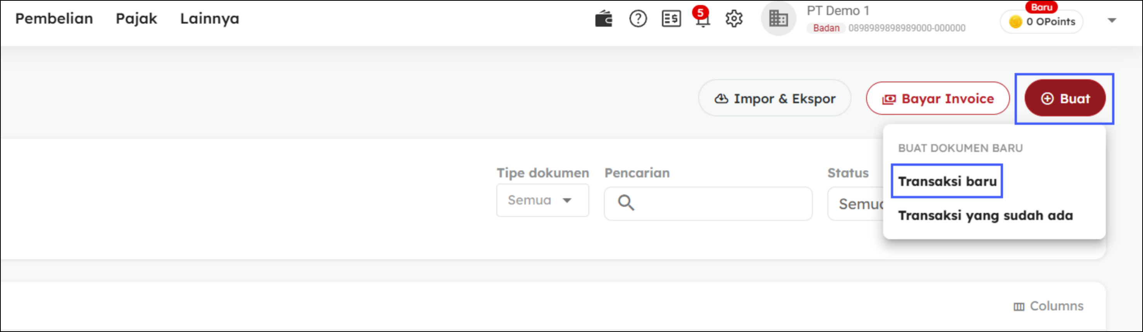Open the invoice list dollar icon
1143x332 pixels.
click(x=671, y=19)
